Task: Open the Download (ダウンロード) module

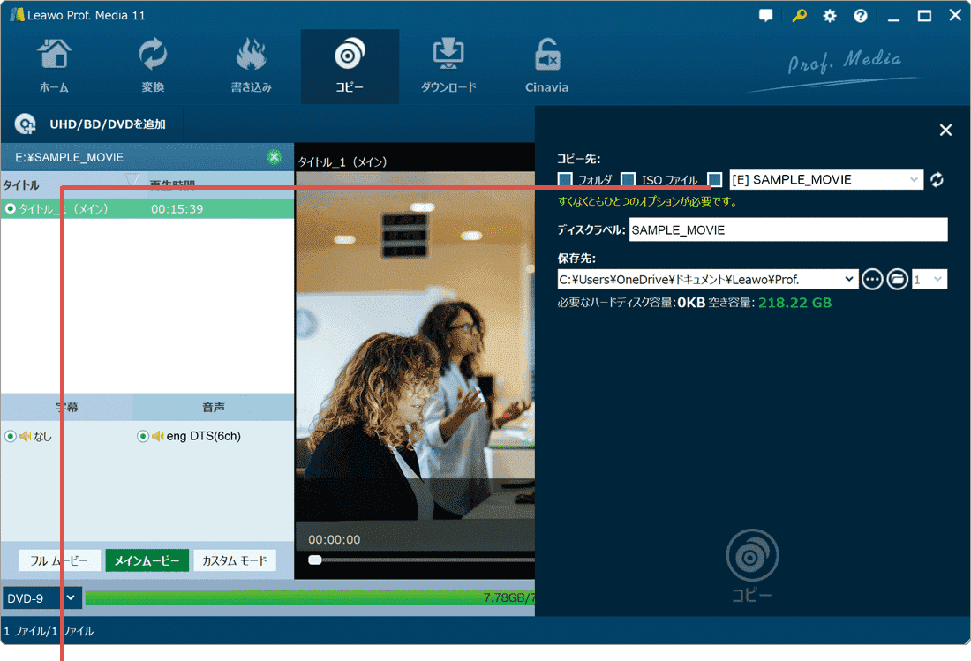Action: point(448,66)
